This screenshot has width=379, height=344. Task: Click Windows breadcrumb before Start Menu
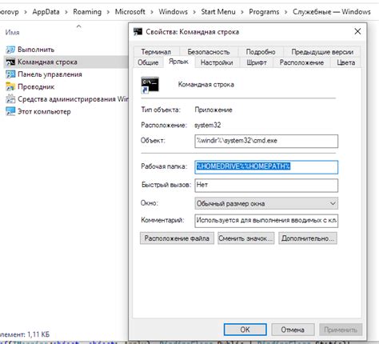(x=174, y=12)
